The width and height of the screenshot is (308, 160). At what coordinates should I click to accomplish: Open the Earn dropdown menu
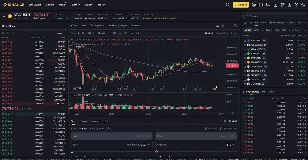(76, 5)
